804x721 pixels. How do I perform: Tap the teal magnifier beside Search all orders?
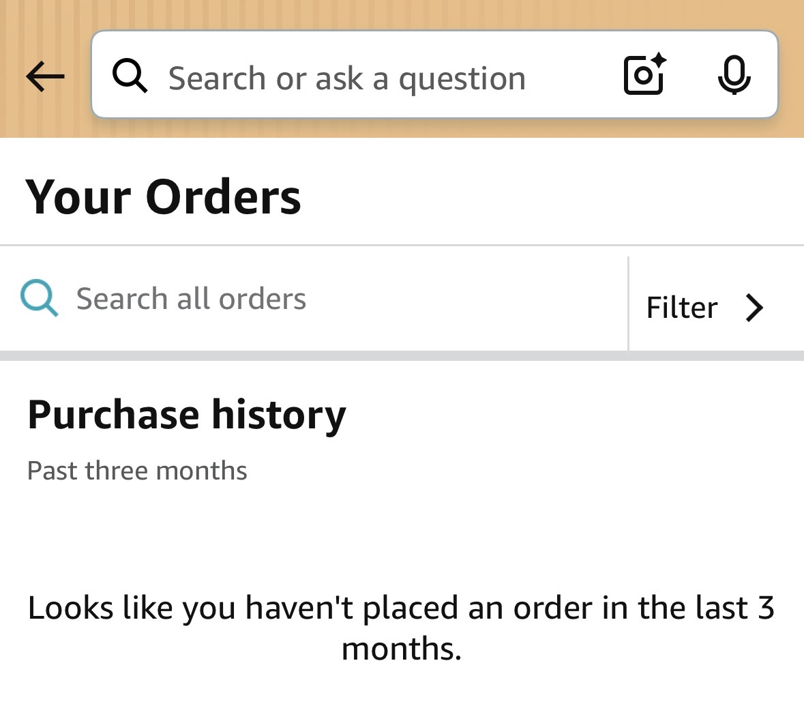(39, 298)
